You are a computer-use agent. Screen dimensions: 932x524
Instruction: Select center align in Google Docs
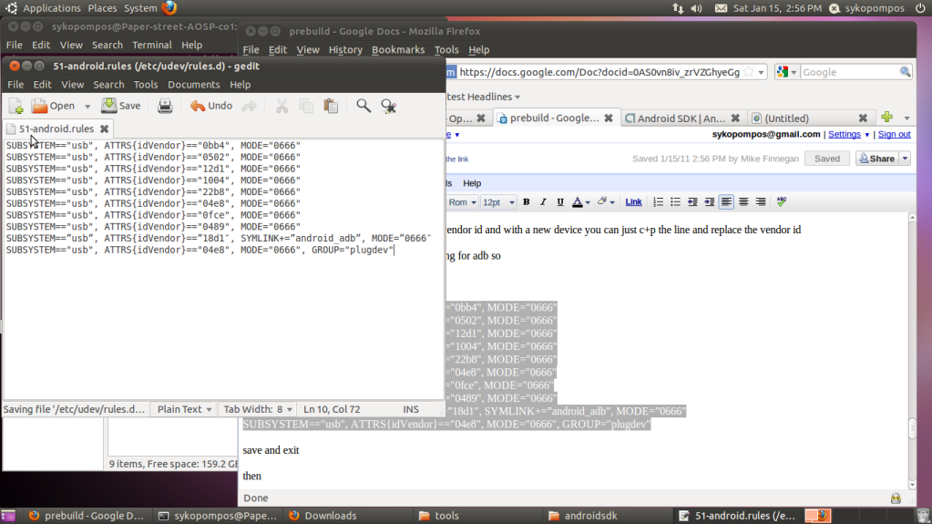pyautogui.click(x=743, y=202)
